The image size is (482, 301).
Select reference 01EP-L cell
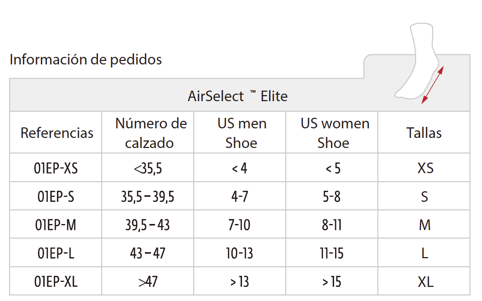click(x=56, y=253)
